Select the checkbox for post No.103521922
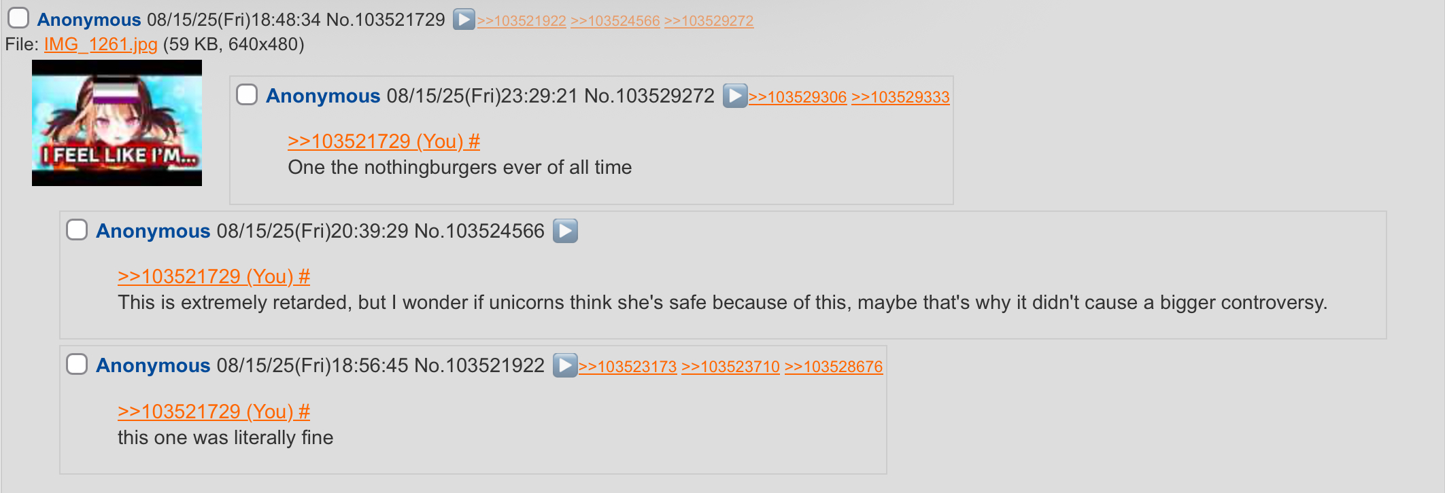1445x493 pixels. [77, 364]
